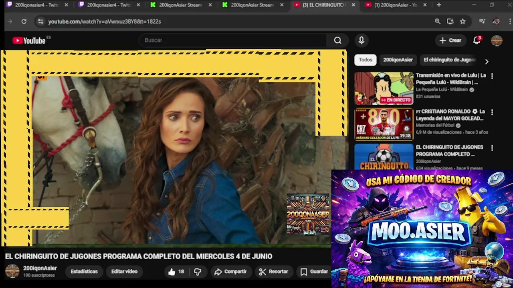Close the first 200iqonasier4 Twitch tab

[66, 5]
